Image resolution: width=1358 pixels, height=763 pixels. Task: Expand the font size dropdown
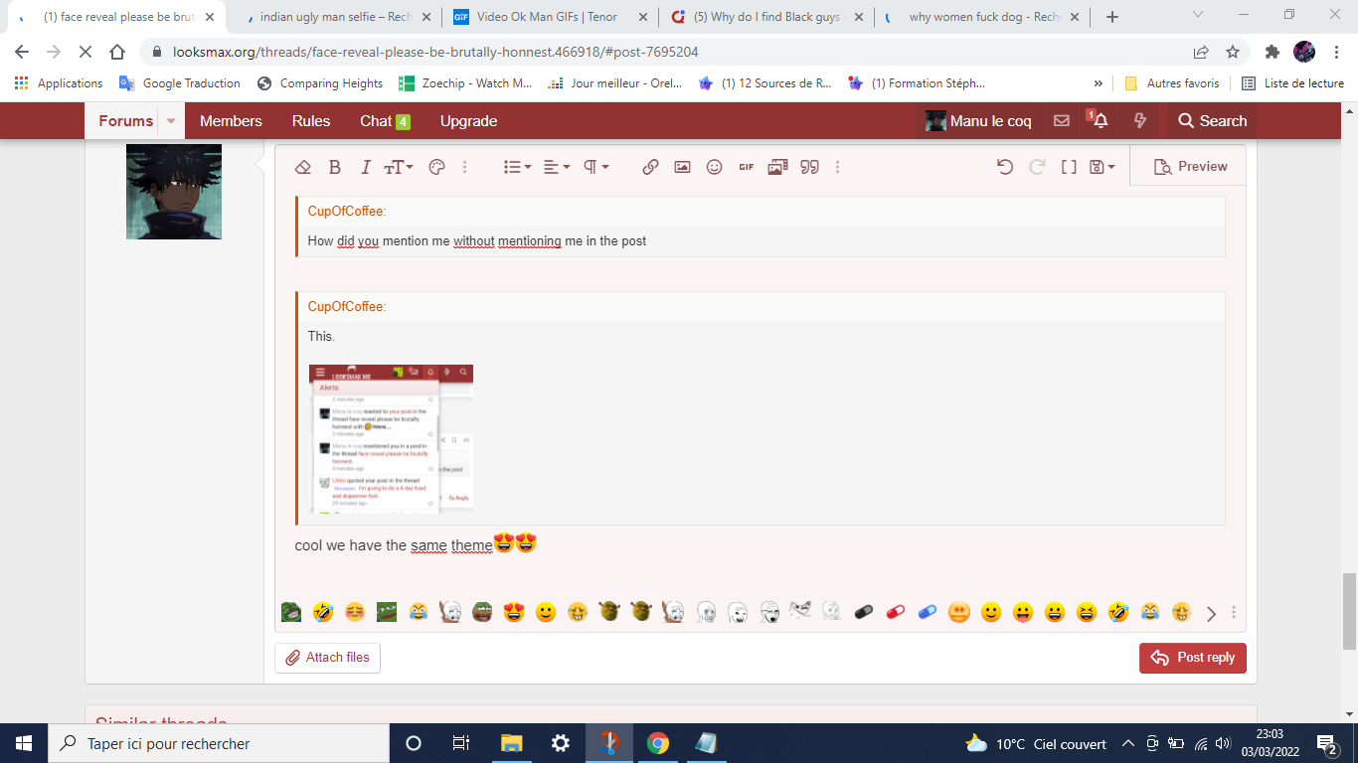tap(399, 167)
